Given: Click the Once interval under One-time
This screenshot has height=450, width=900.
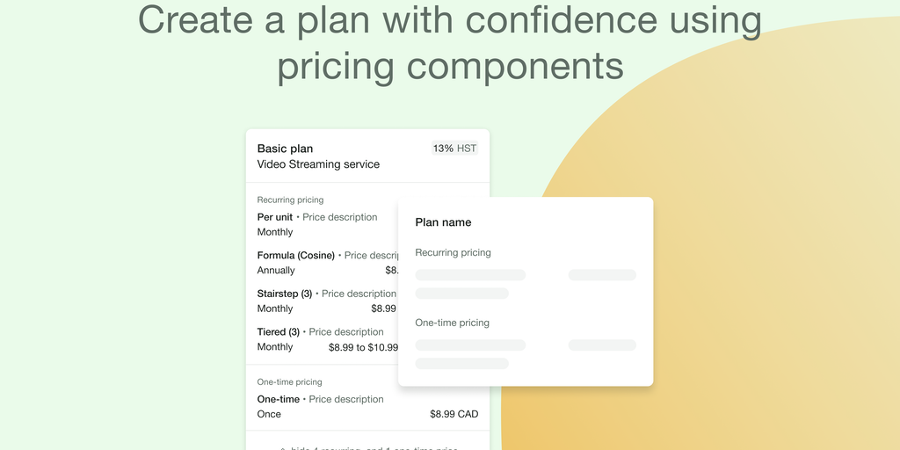Looking at the screenshot, I should 269,414.
